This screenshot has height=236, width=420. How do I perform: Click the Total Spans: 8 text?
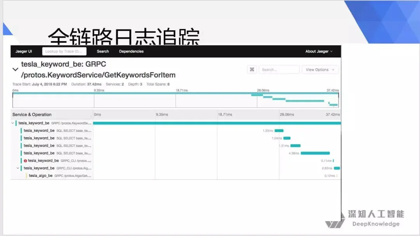point(158,84)
